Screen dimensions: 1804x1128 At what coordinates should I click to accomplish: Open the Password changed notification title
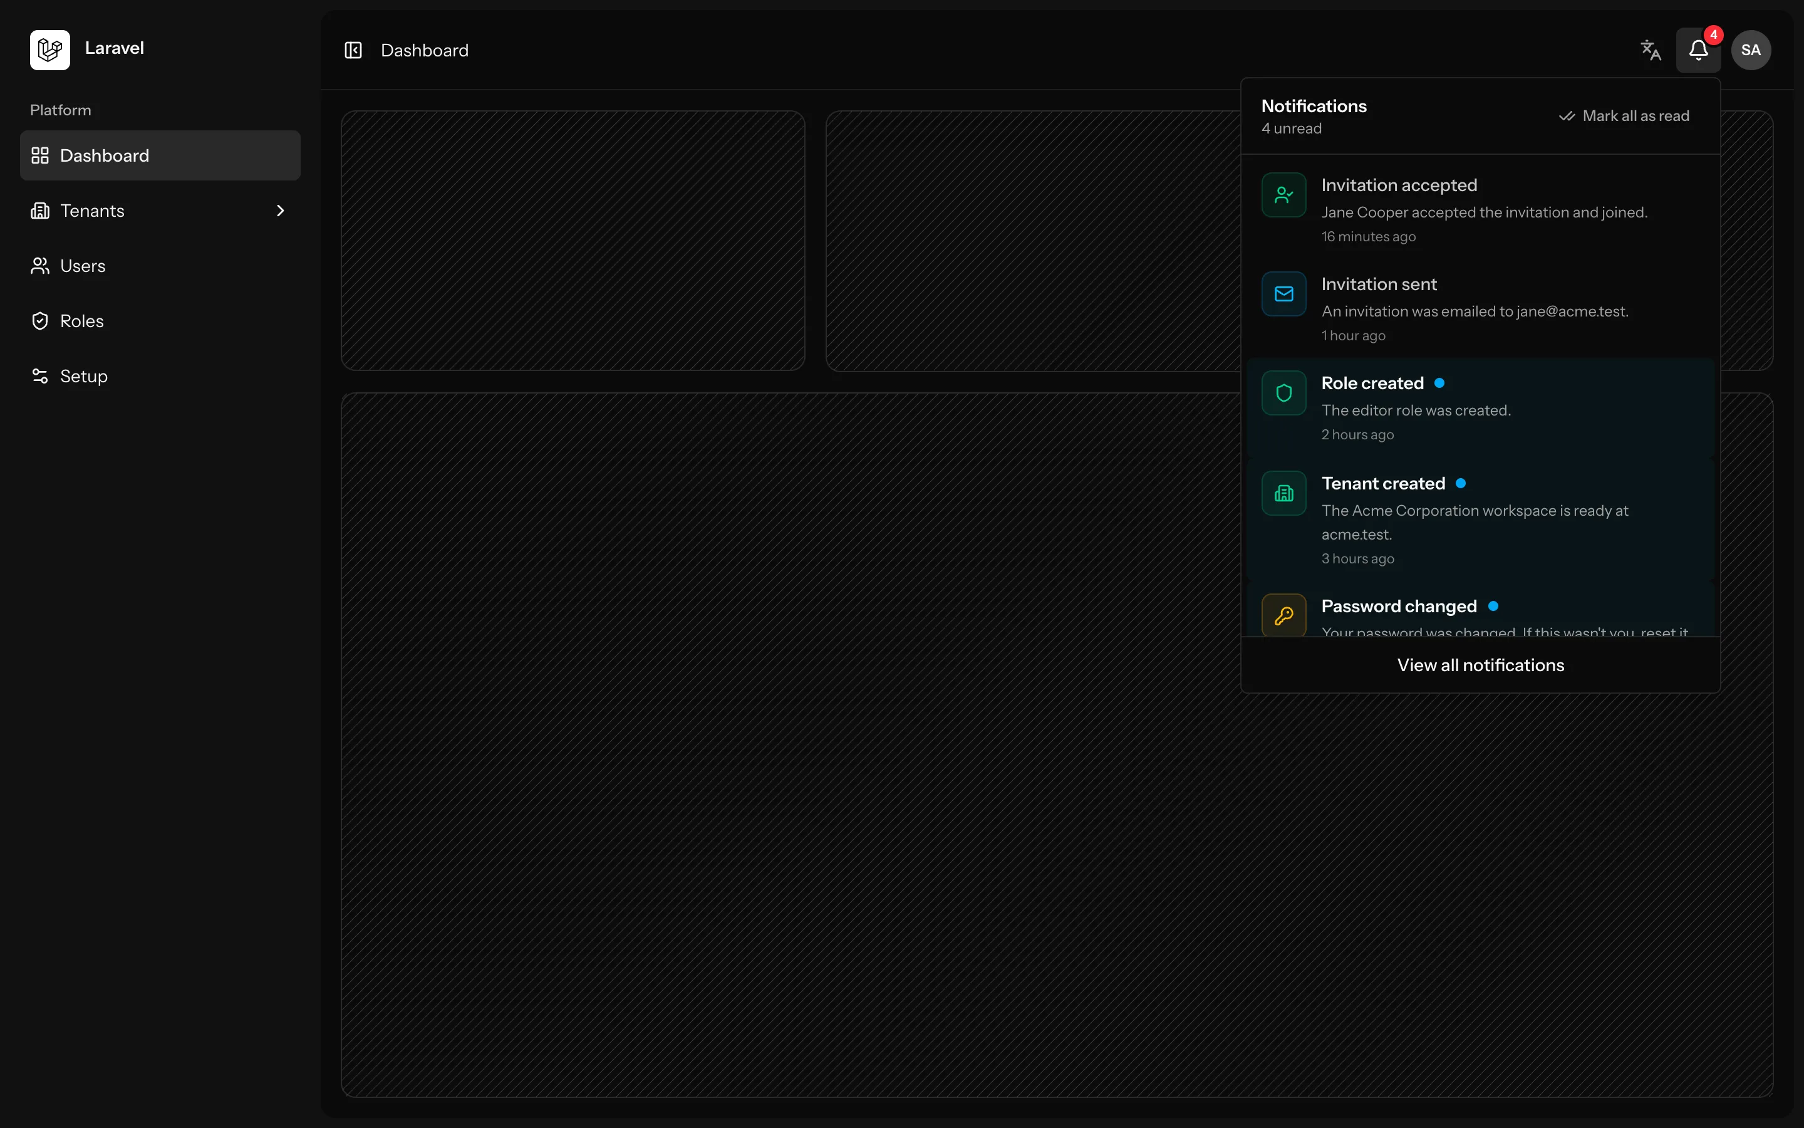(x=1399, y=607)
